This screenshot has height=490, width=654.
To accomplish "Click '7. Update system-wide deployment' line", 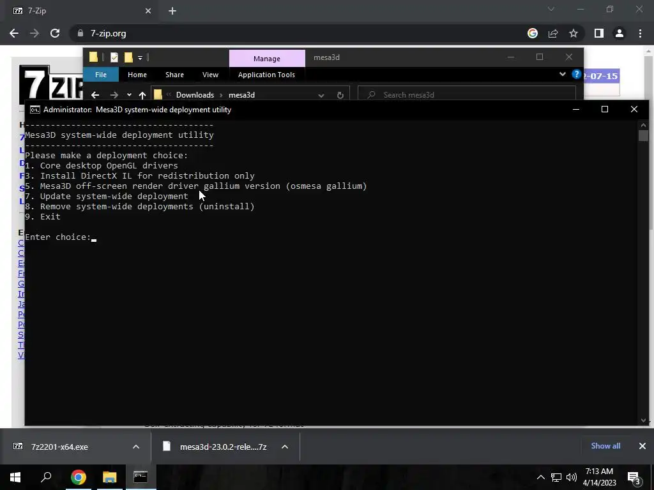I will pyautogui.click(x=107, y=196).
